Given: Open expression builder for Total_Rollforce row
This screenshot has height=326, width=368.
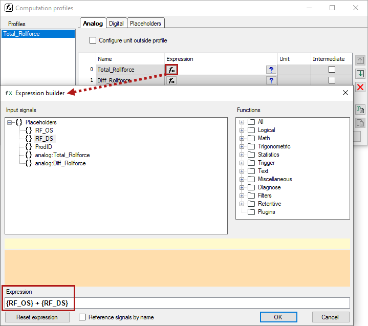Looking at the screenshot, I should tap(171, 70).
